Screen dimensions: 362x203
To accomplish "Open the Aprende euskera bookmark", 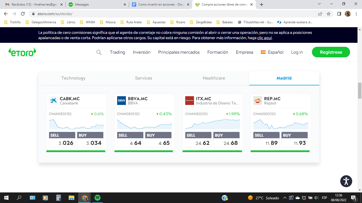I will tap(295, 22).
